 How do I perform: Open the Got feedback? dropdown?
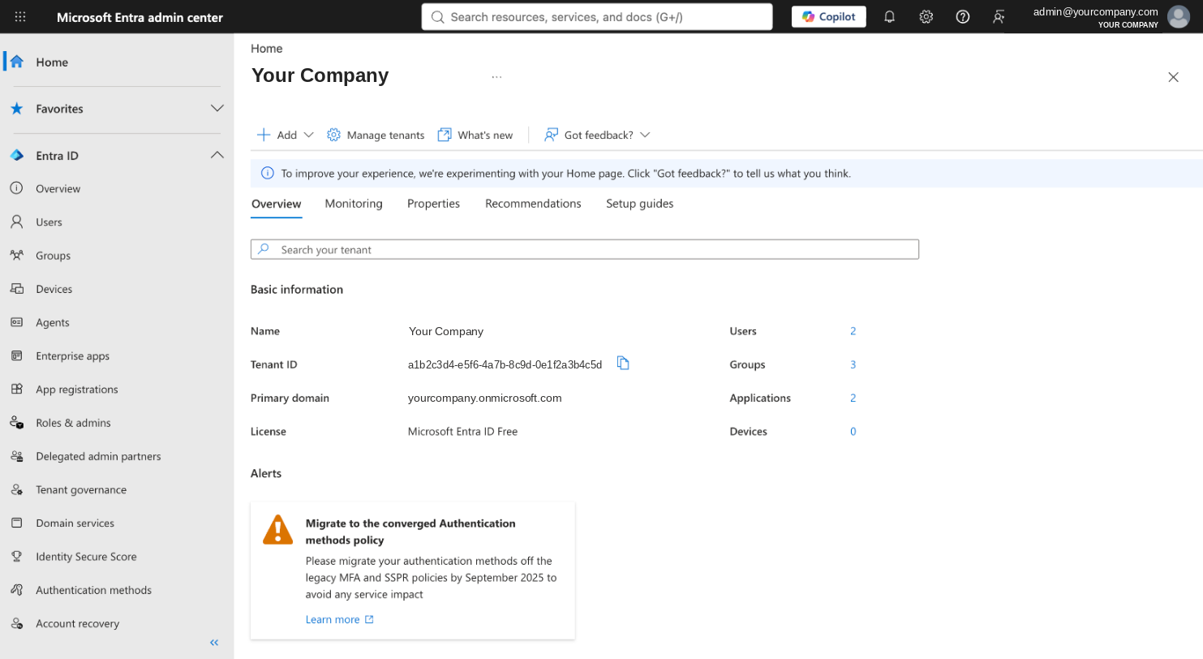coord(597,135)
